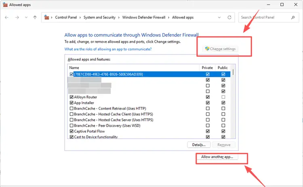Expand the chevron before Control Panel breadcrumb
The width and height of the screenshot is (303, 187).
52,17
